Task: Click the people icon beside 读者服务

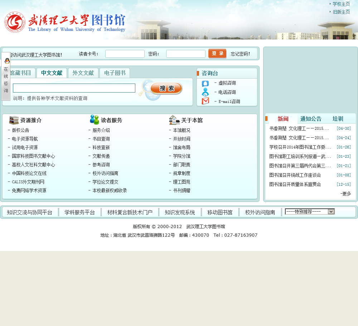Action: pyautogui.click(x=94, y=120)
